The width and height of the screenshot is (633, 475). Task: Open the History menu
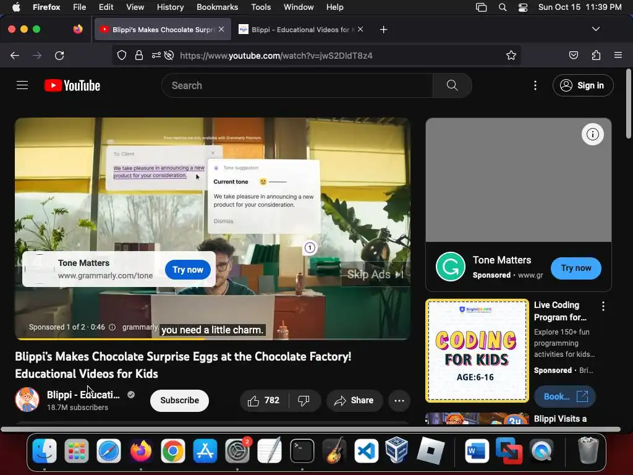point(170,7)
